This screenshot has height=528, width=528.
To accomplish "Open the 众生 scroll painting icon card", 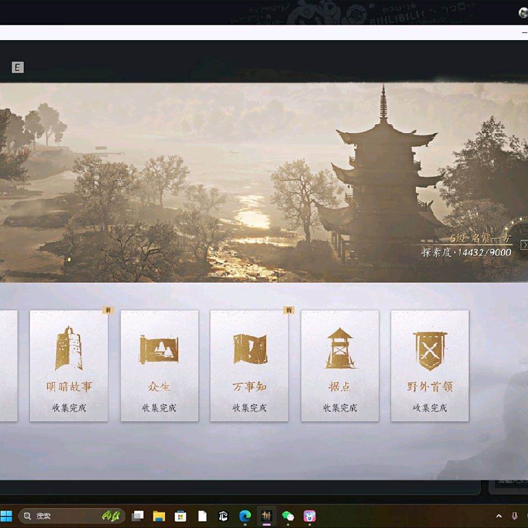I will [159, 365].
